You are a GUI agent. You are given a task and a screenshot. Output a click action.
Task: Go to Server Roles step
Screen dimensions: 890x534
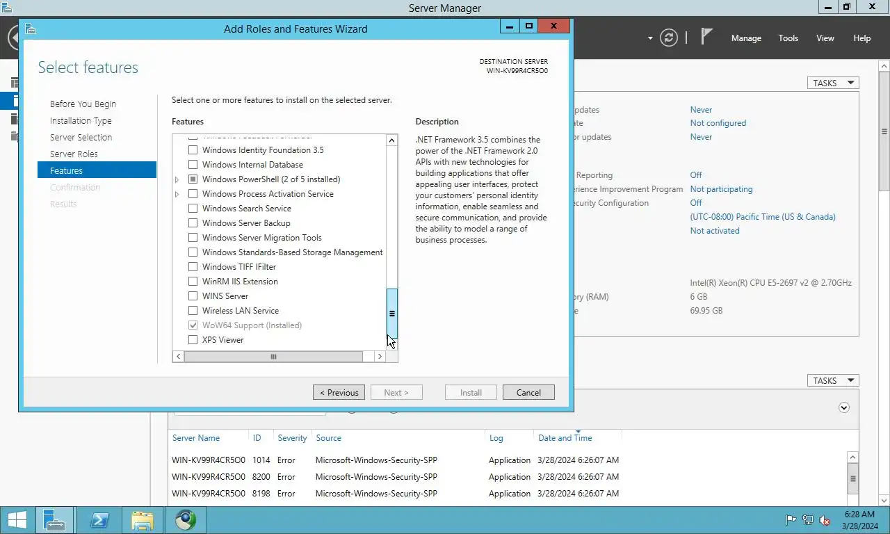pyautogui.click(x=74, y=154)
